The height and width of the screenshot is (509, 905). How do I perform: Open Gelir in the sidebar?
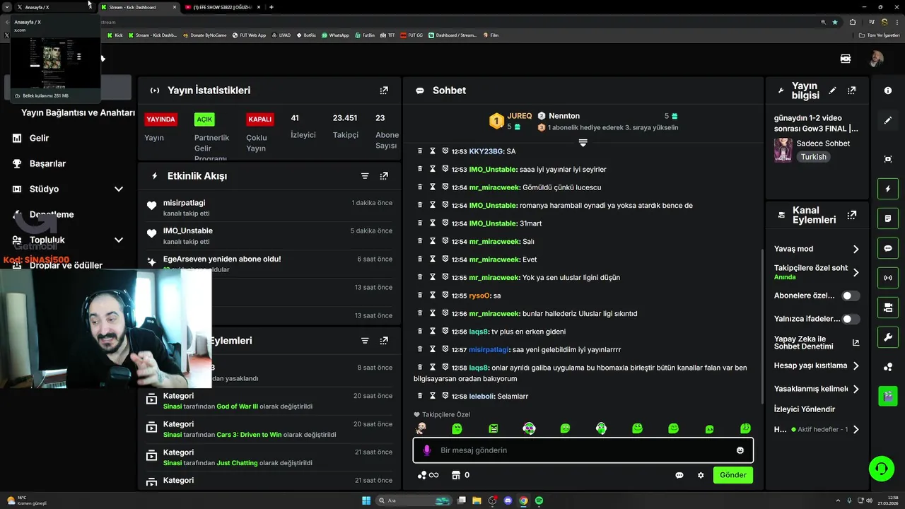pos(40,139)
